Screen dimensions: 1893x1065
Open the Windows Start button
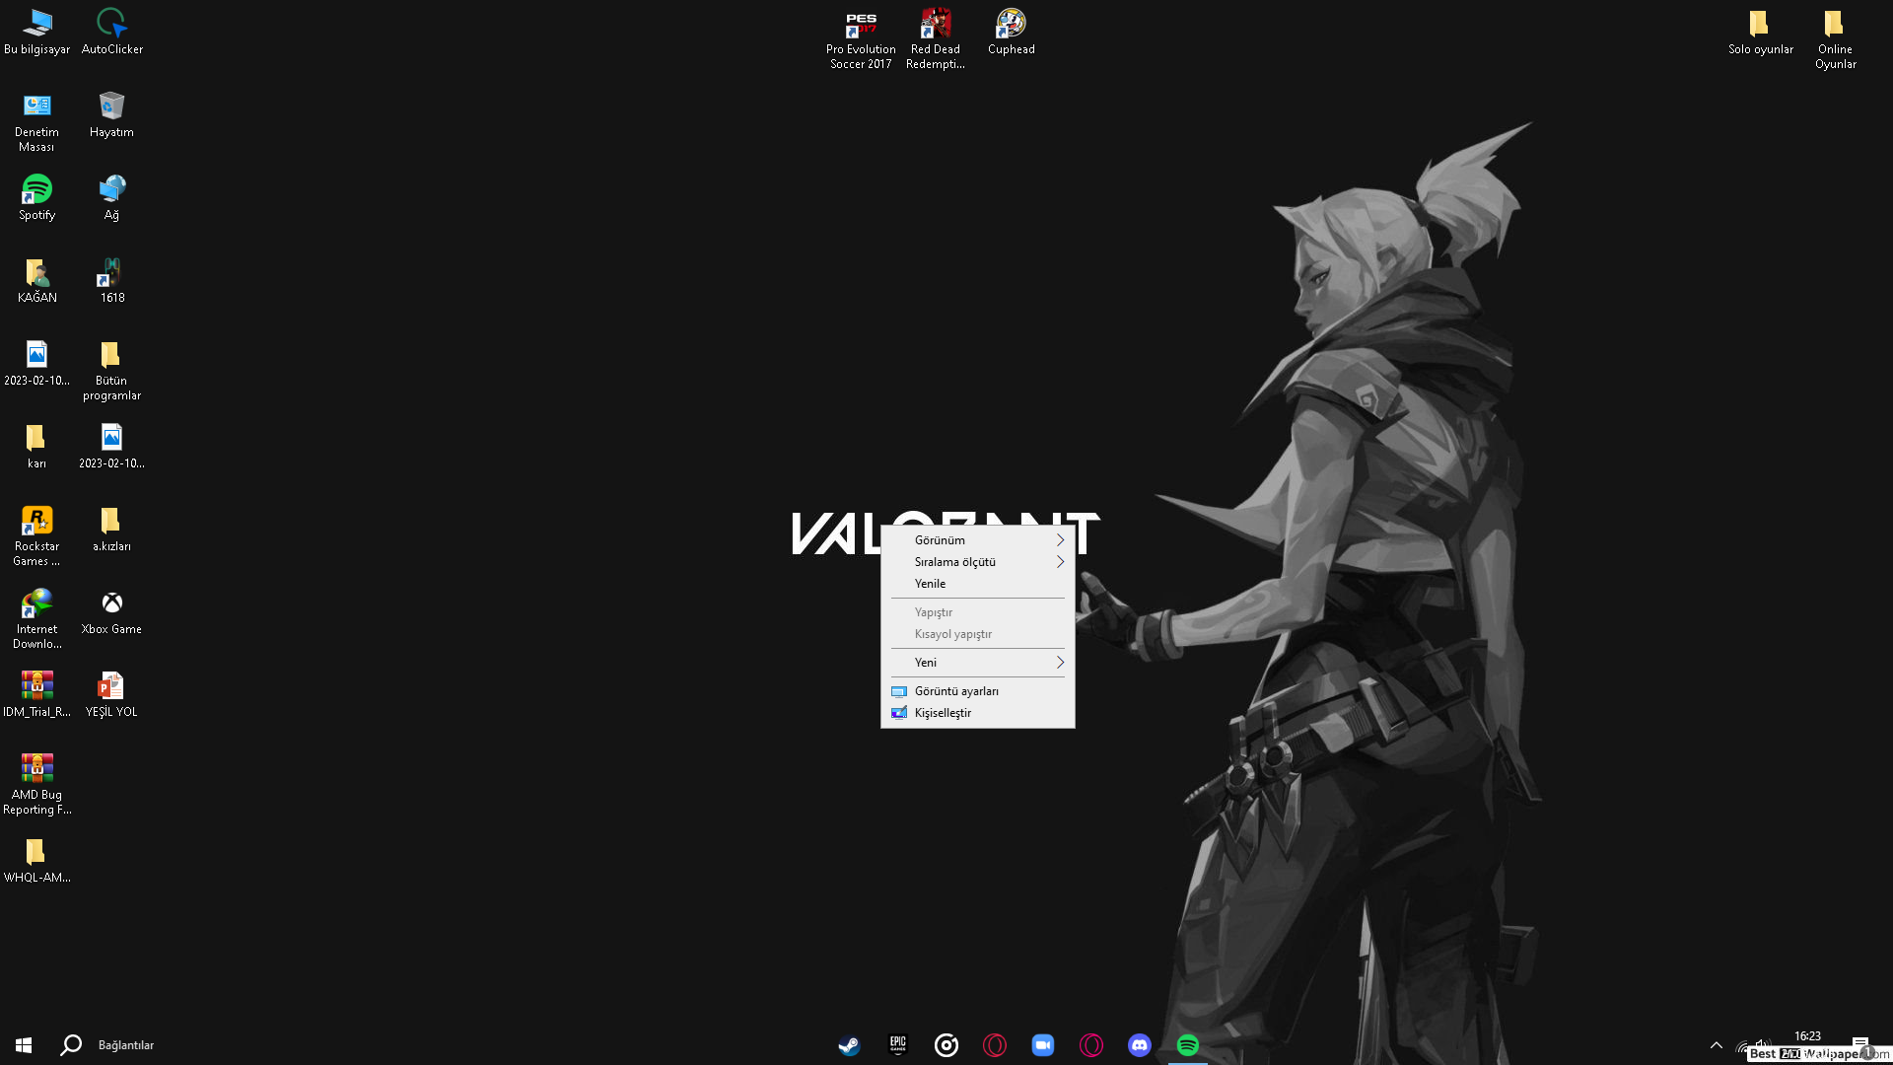point(24,1045)
